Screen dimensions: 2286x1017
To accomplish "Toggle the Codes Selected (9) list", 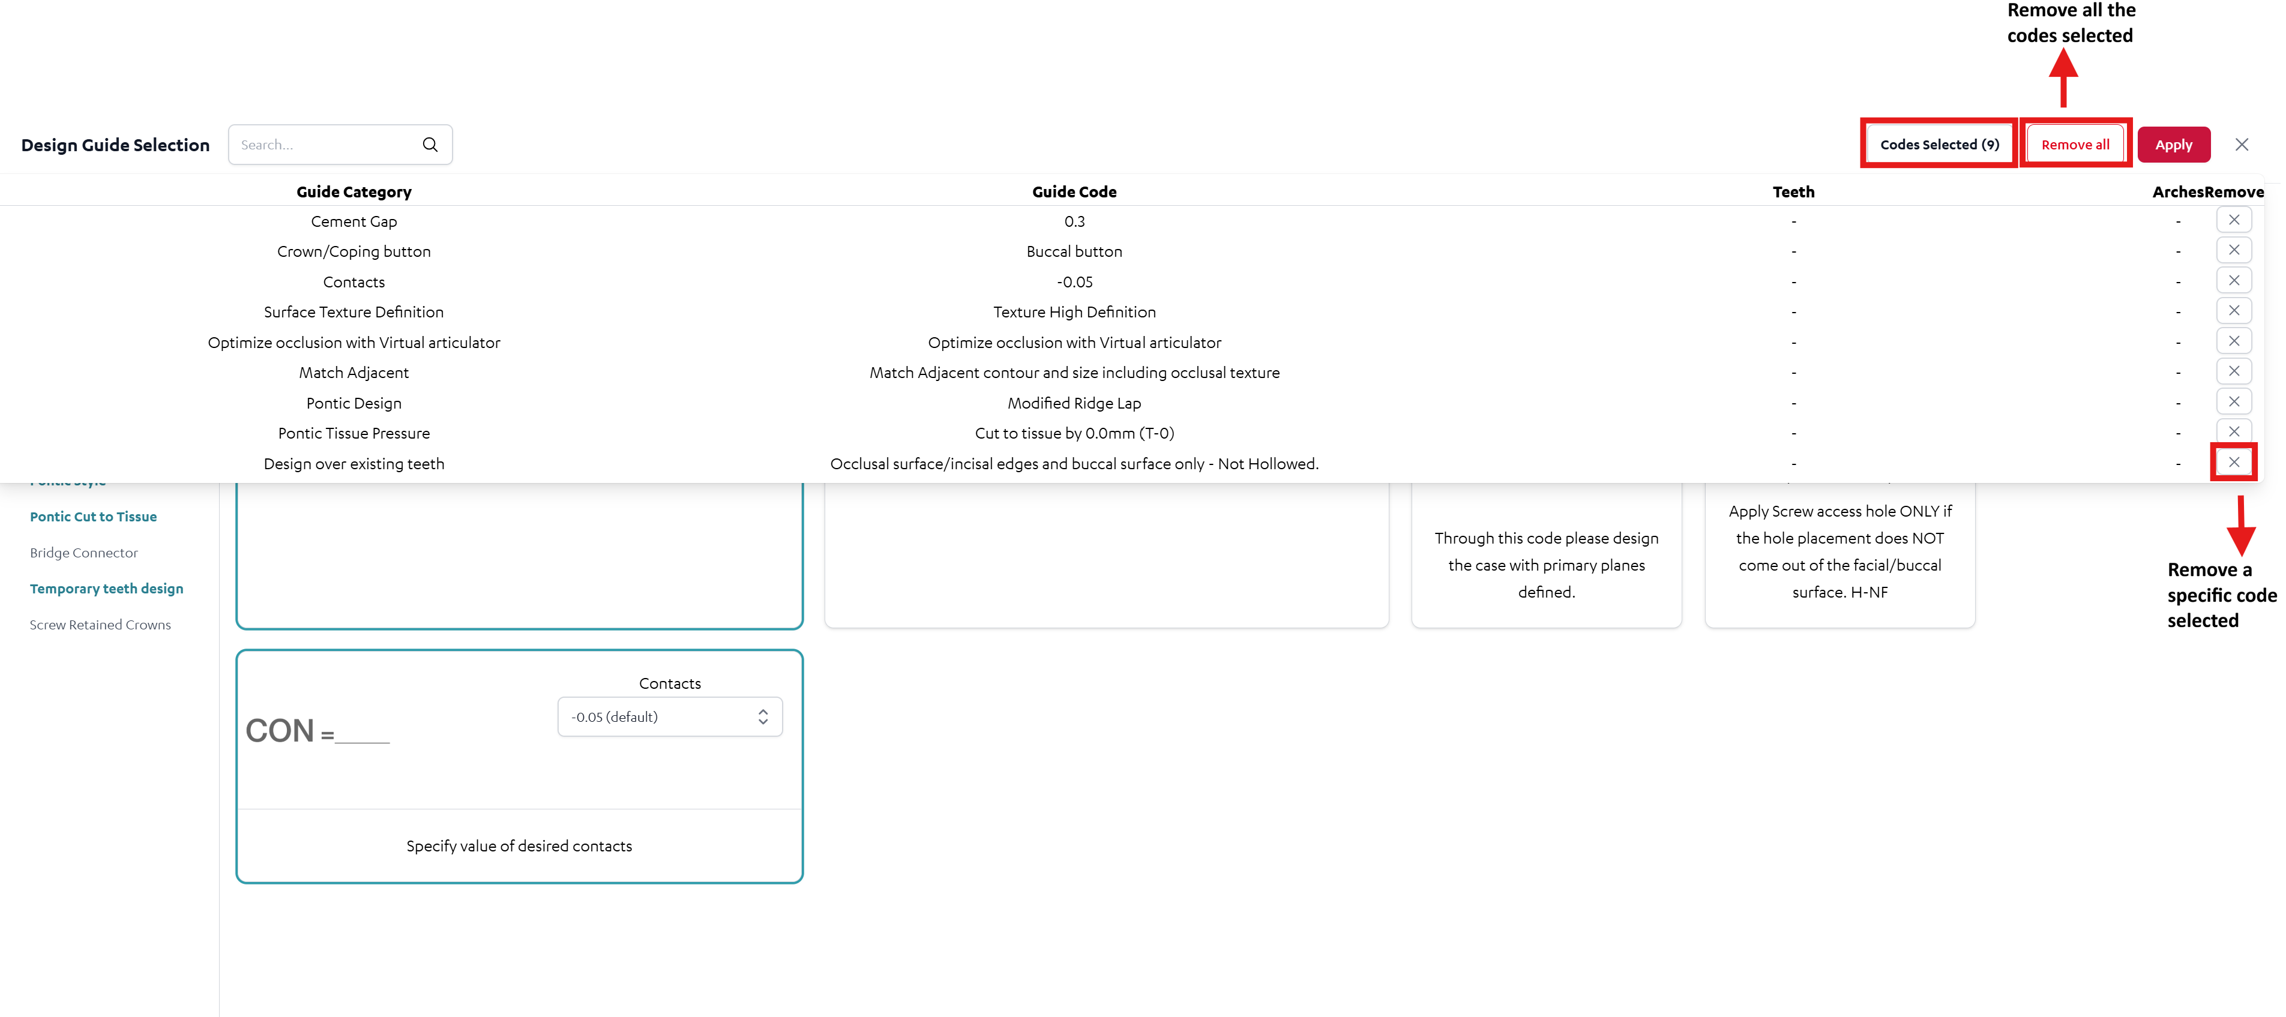I will tap(1939, 145).
